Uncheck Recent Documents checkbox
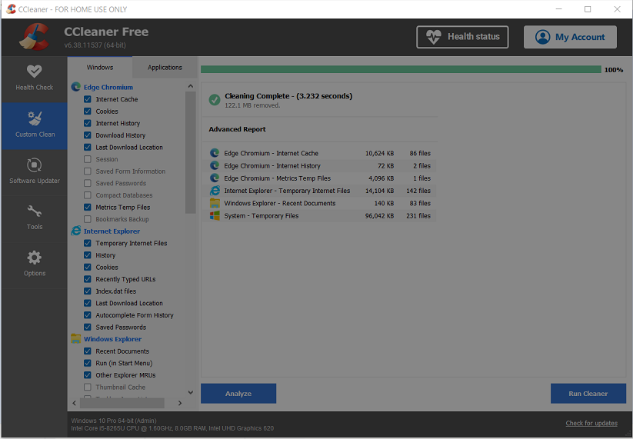Screen dimensions: 633x439 pos(88,351)
